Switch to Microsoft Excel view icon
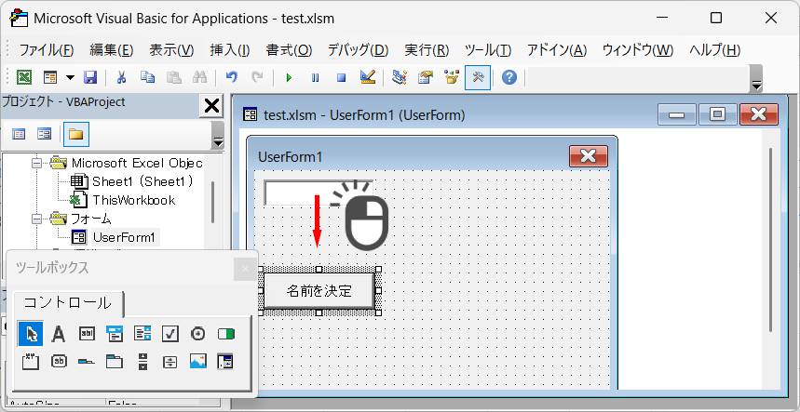This screenshot has width=800, height=412. pyautogui.click(x=24, y=77)
